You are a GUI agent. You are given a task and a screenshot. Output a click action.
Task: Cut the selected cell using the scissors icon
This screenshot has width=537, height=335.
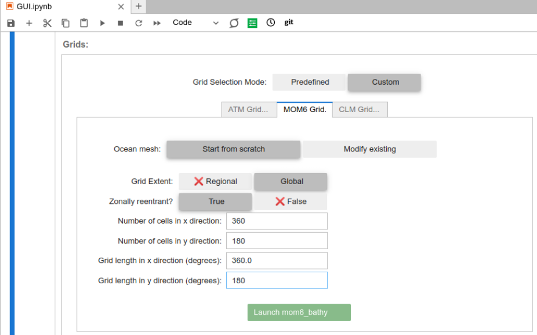pos(48,23)
